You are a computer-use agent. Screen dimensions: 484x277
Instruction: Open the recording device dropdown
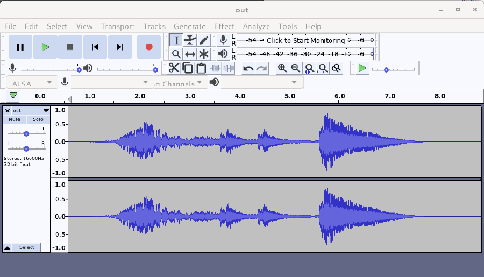click(111, 82)
